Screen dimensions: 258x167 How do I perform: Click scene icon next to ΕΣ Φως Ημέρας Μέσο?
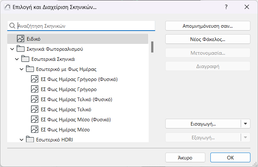35,130
